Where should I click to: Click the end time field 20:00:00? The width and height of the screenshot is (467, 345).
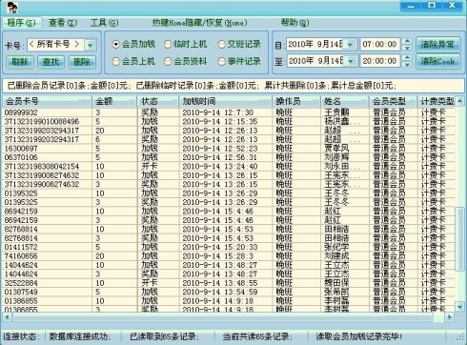379,61
